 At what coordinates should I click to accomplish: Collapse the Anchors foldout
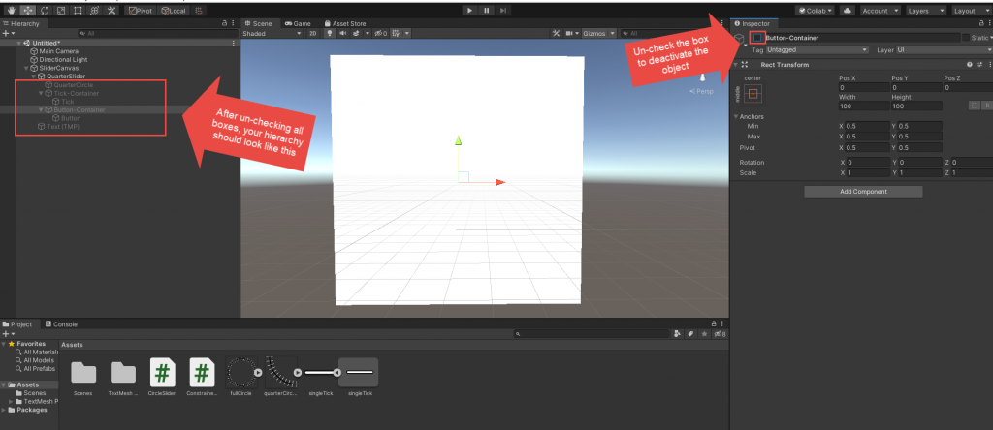[x=737, y=117]
